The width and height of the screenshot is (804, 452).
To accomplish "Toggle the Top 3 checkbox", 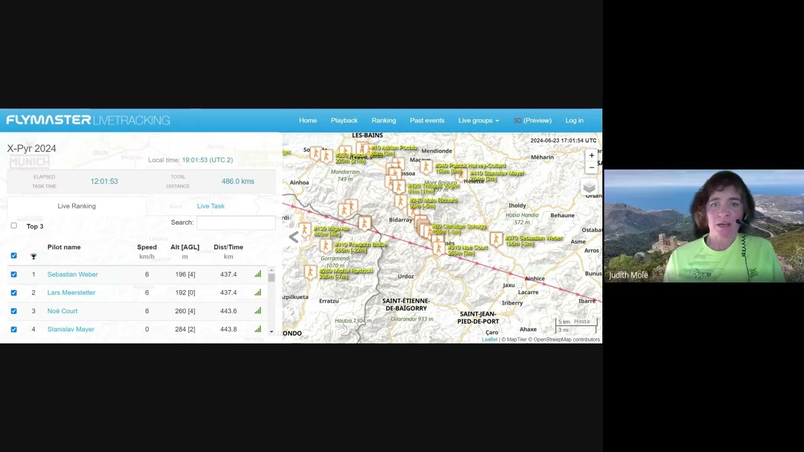I will (14, 225).
